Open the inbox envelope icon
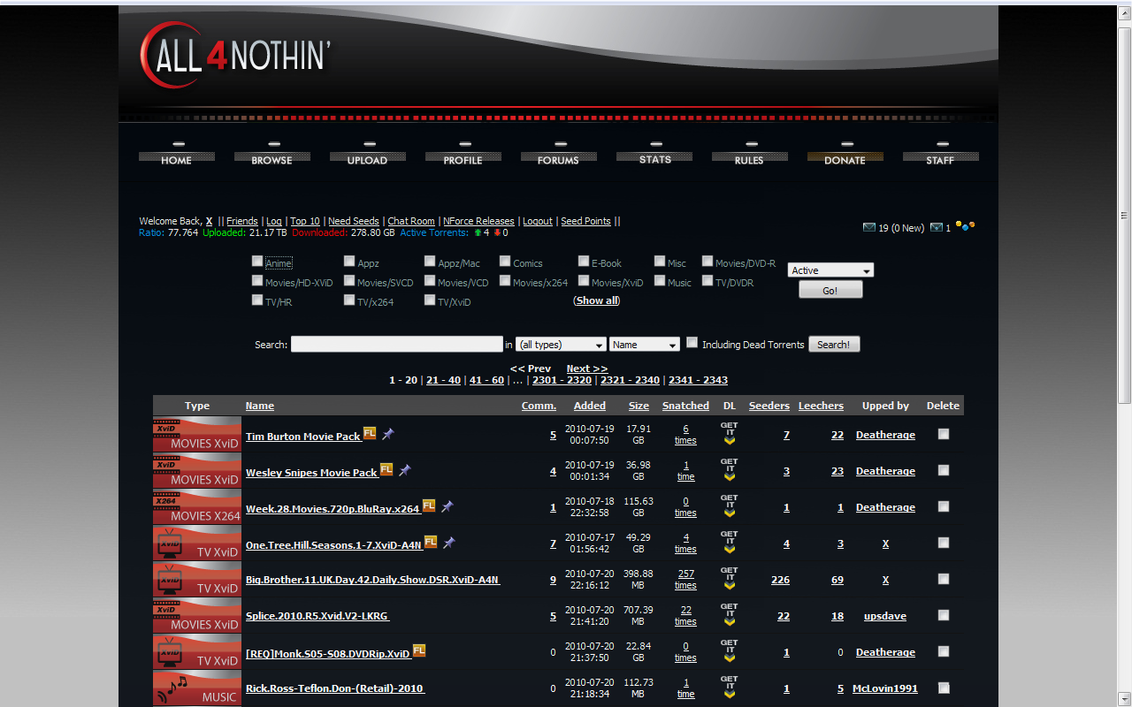The width and height of the screenshot is (1132, 707). point(869,227)
